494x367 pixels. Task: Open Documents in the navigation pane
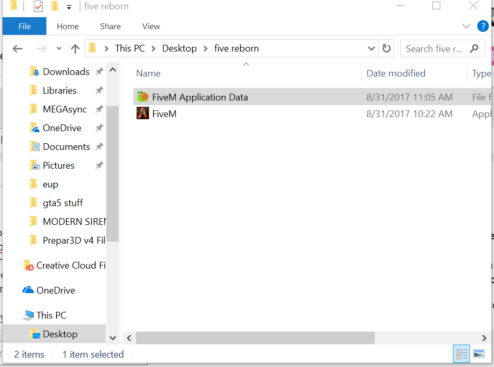(67, 147)
